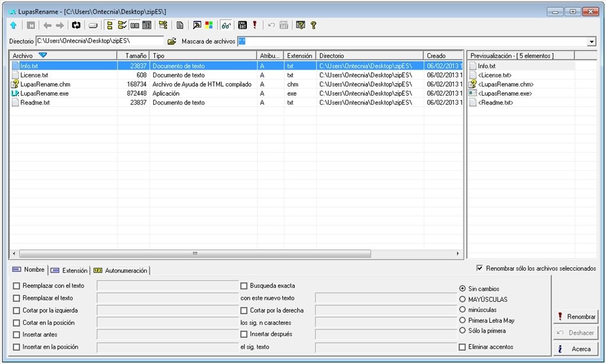Click the 'Deshacer' button
Screen dimensions: 606x364
tap(576, 333)
